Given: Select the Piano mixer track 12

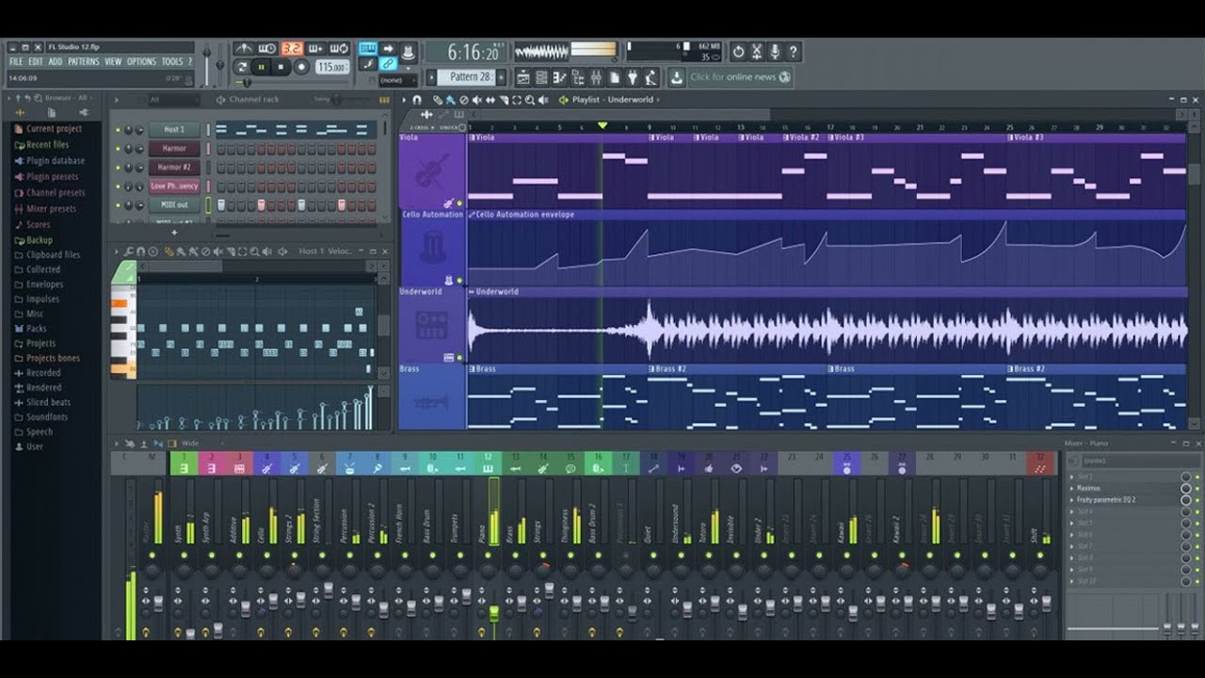Looking at the screenshot, I should click(488, 462).
